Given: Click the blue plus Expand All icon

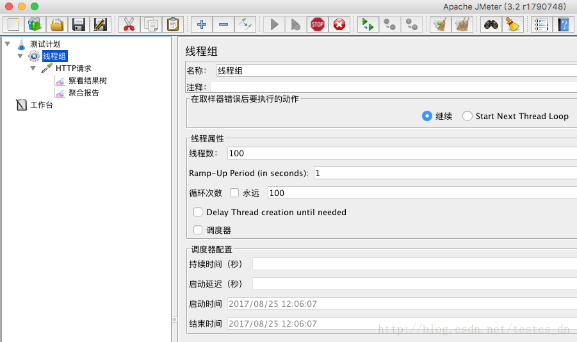Looking at the screenshot, I should pos(202,25).
